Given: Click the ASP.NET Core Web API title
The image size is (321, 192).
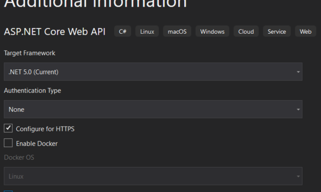Looking at the screenshot, I should 55,32.
